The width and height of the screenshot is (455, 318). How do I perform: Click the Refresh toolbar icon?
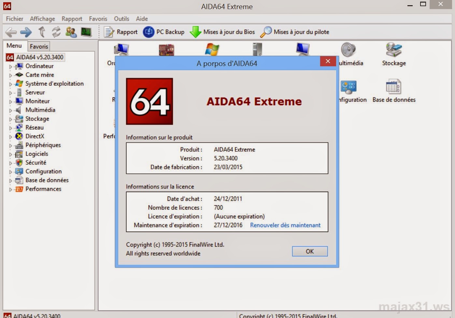[56, 32]
